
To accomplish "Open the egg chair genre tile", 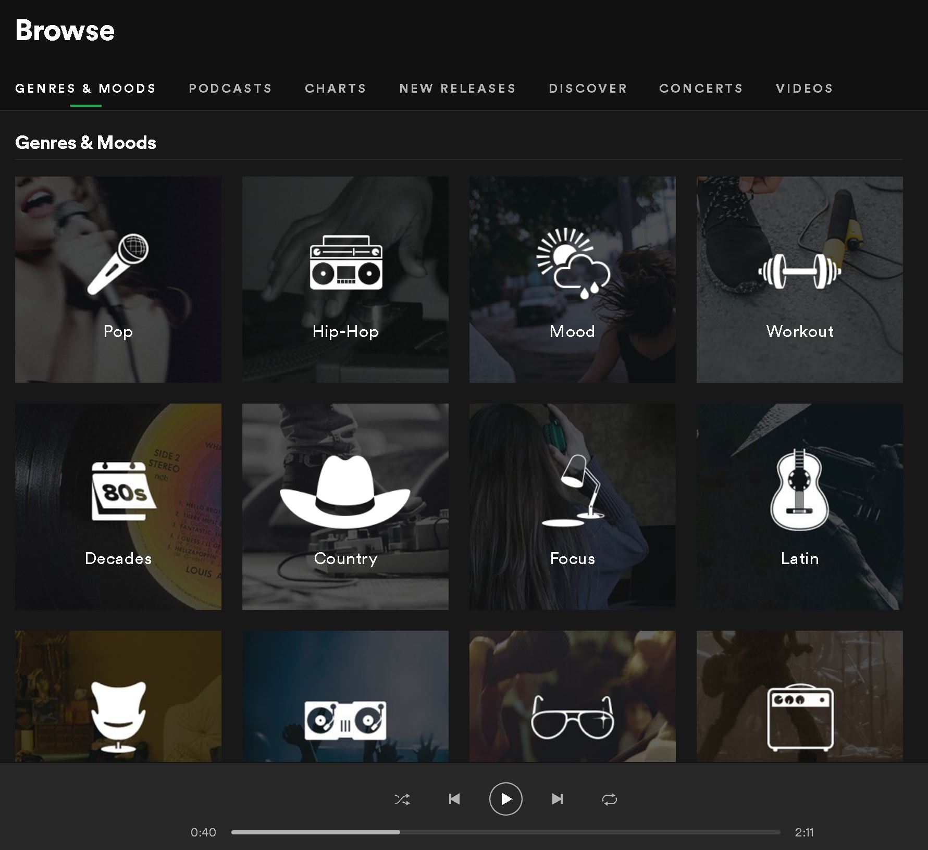I will point(118,696).
